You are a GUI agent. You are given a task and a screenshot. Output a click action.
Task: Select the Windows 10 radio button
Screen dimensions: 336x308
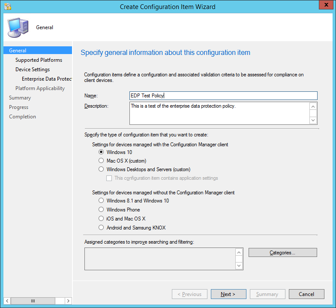(101, 152)
